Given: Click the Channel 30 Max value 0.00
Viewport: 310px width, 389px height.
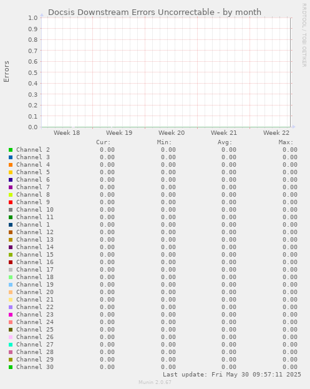Looking at the screenshot, I should [x=290, y=367].
